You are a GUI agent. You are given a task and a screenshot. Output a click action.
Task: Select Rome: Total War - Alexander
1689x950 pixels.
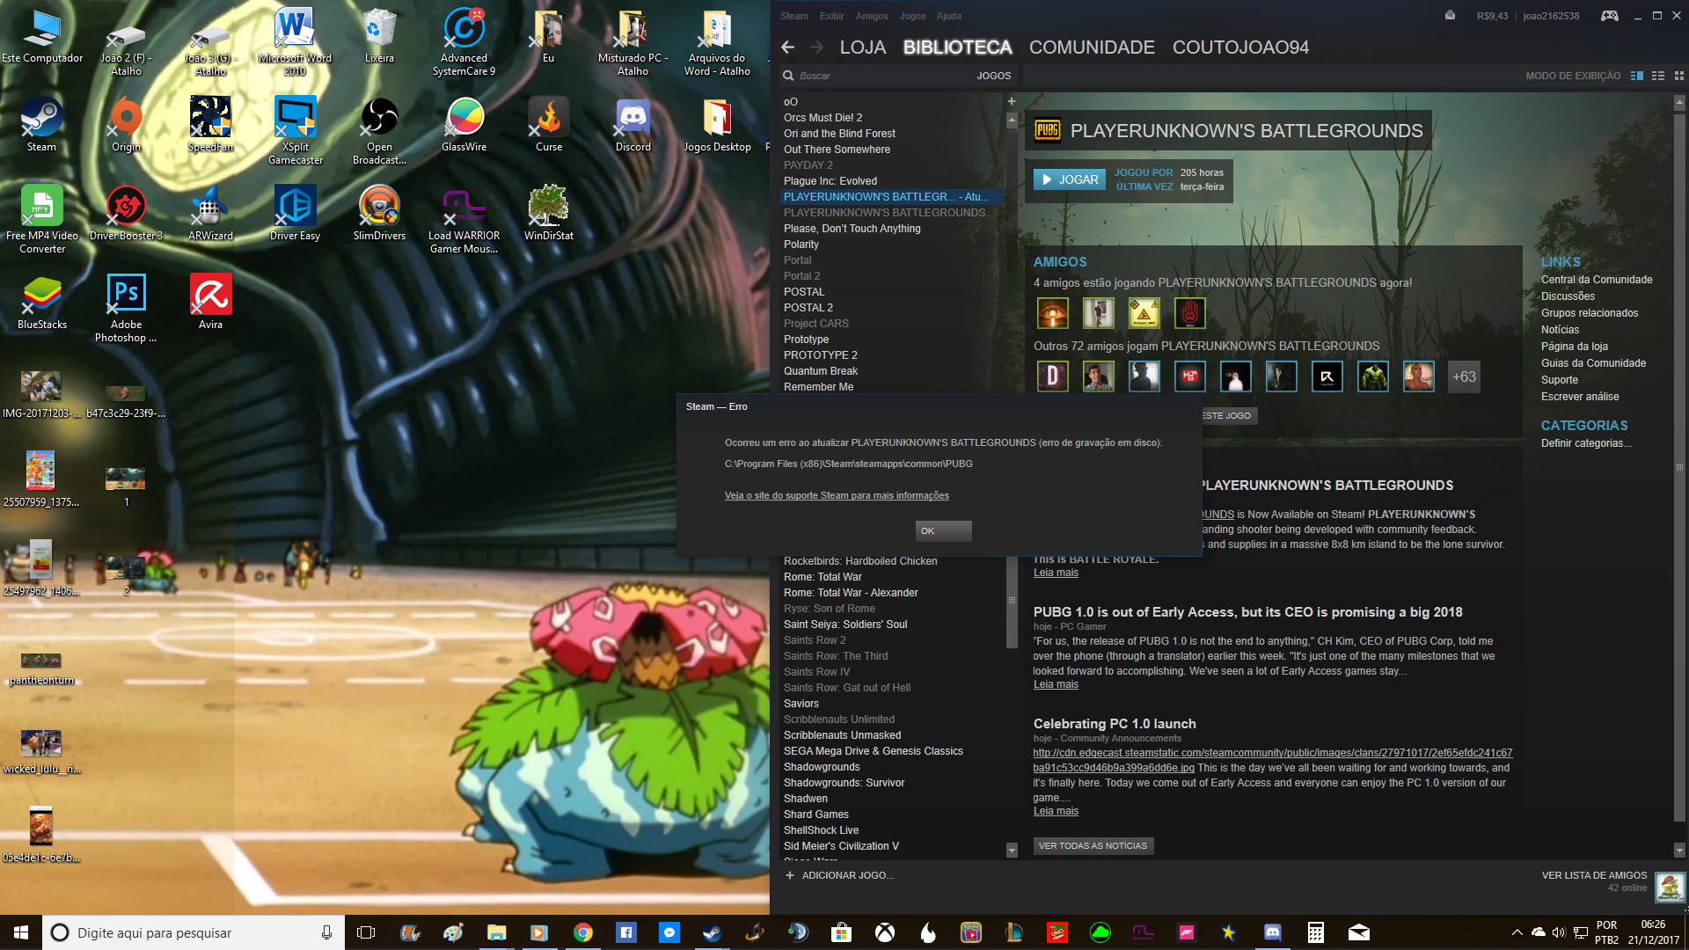pyautogui.click(x=851, y=593)
